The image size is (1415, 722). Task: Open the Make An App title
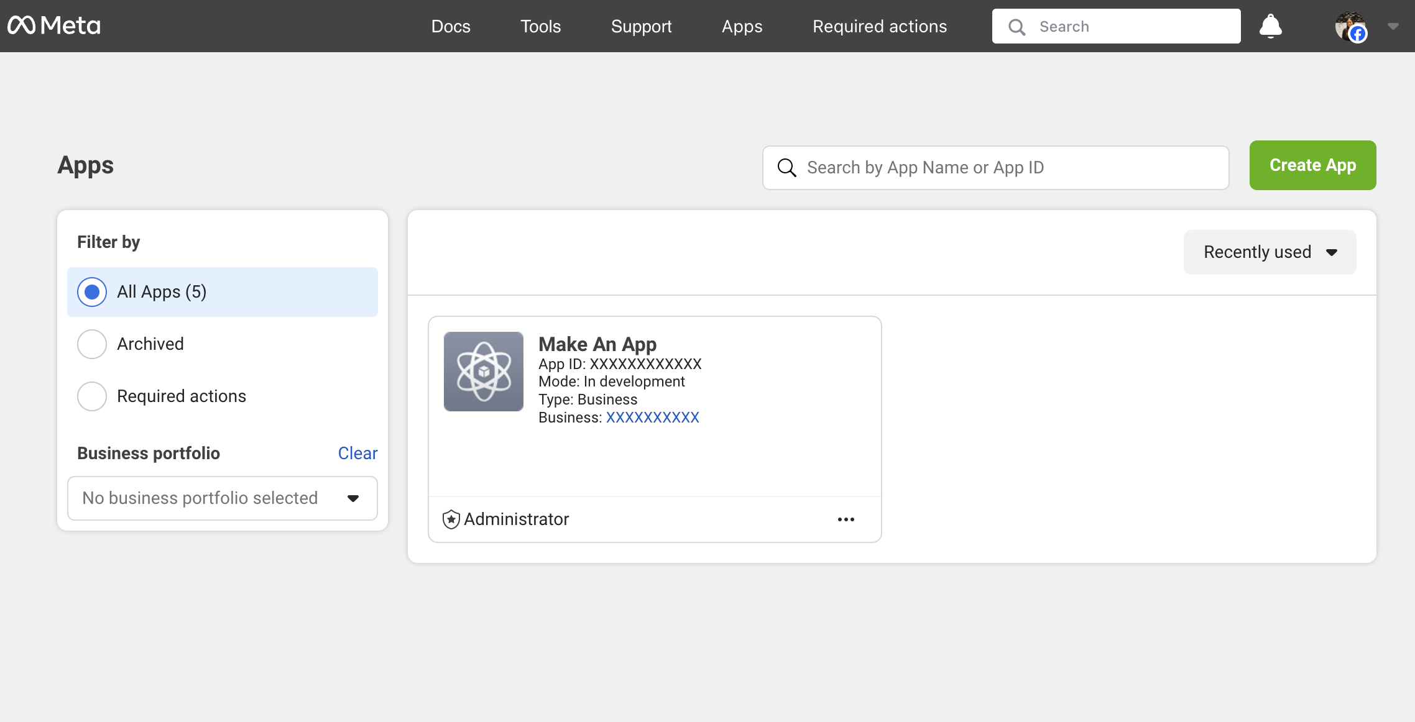click(597, 344)
